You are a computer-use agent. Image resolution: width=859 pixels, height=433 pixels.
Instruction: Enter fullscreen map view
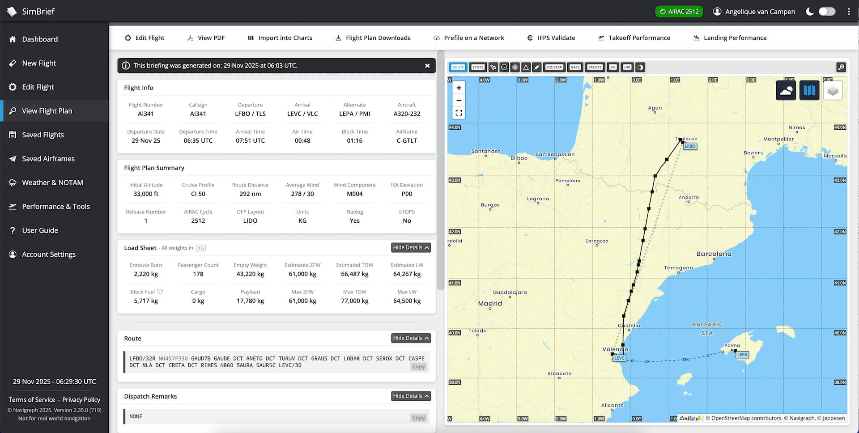[459, 113]
